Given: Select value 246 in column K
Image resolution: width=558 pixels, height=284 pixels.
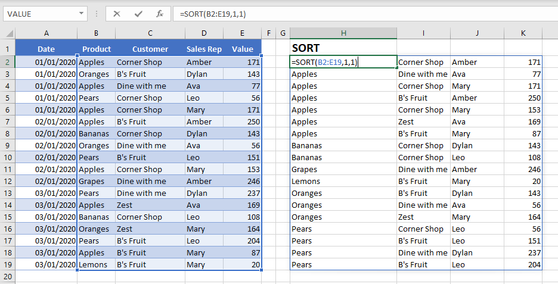Looking at the screenshot, I should [x=523, y=170].
